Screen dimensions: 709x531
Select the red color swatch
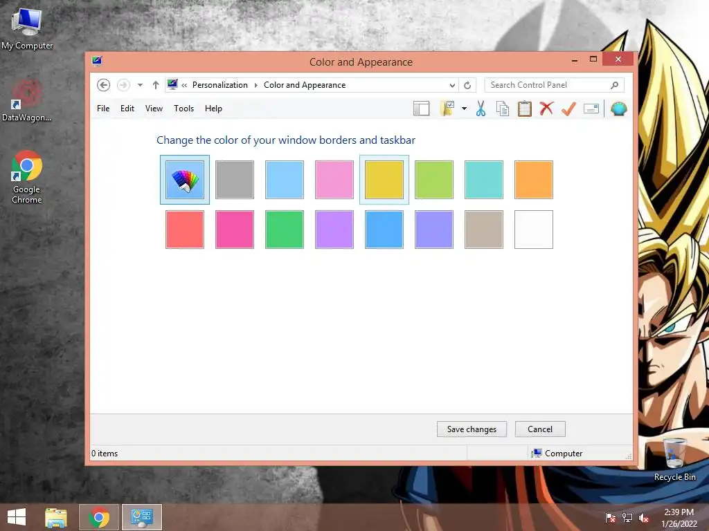click(x=184, y=230)
